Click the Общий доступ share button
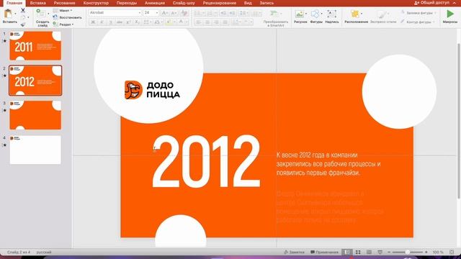This screenshot has height=259, width=461. pos(431,3)
